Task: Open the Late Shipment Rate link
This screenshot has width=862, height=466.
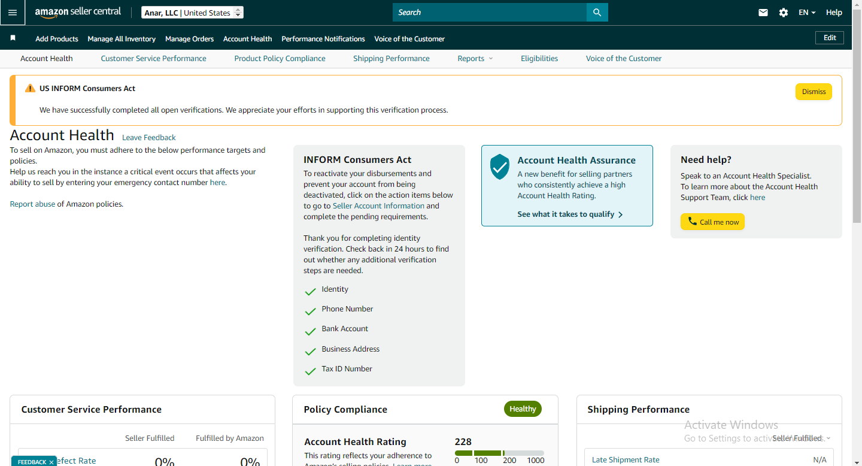Action: pos(626,460)
